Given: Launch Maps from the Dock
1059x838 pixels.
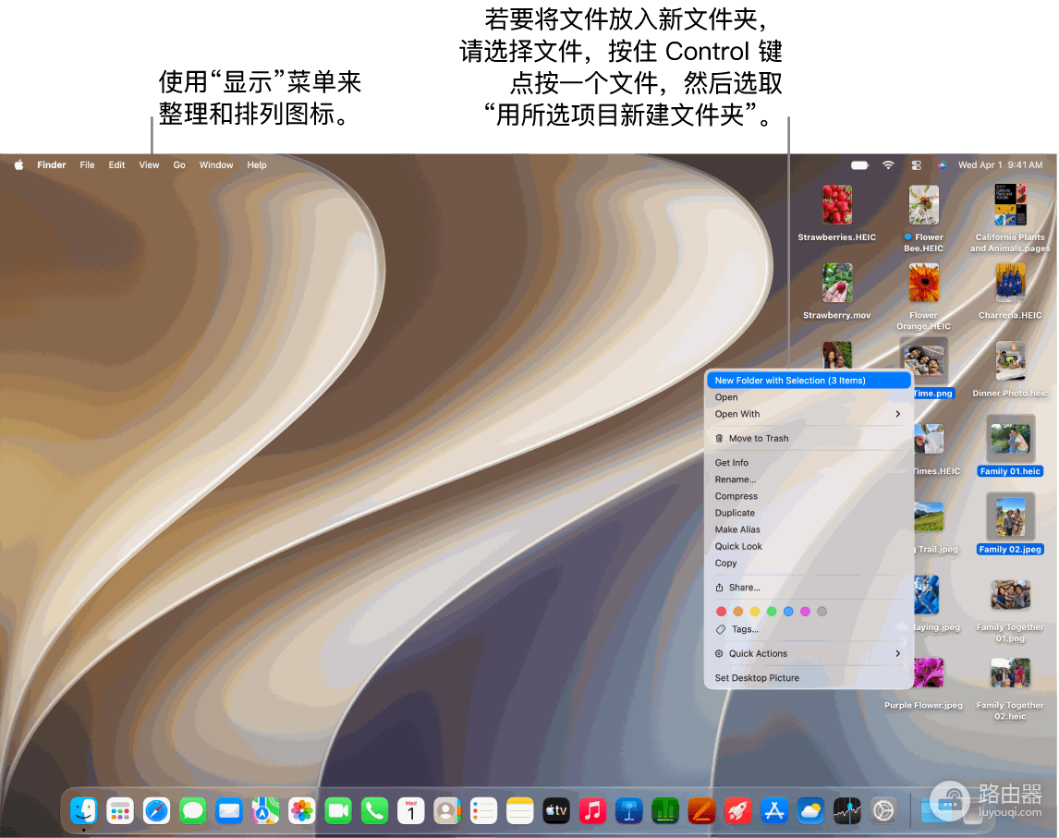Looking at the screenshot, I should click(x=265, y=810).
